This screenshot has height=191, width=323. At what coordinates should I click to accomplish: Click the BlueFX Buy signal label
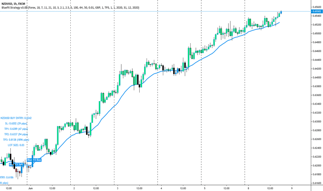click(34, 160)
